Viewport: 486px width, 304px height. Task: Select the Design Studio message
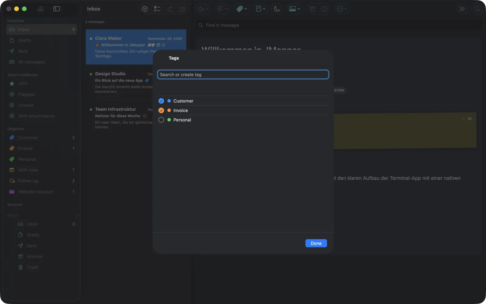119,82
